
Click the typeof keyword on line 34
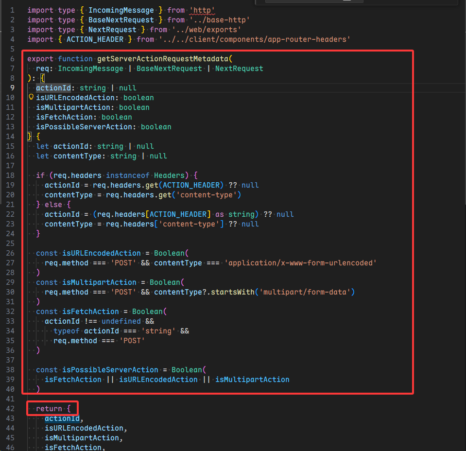click(x=67, y=331)
